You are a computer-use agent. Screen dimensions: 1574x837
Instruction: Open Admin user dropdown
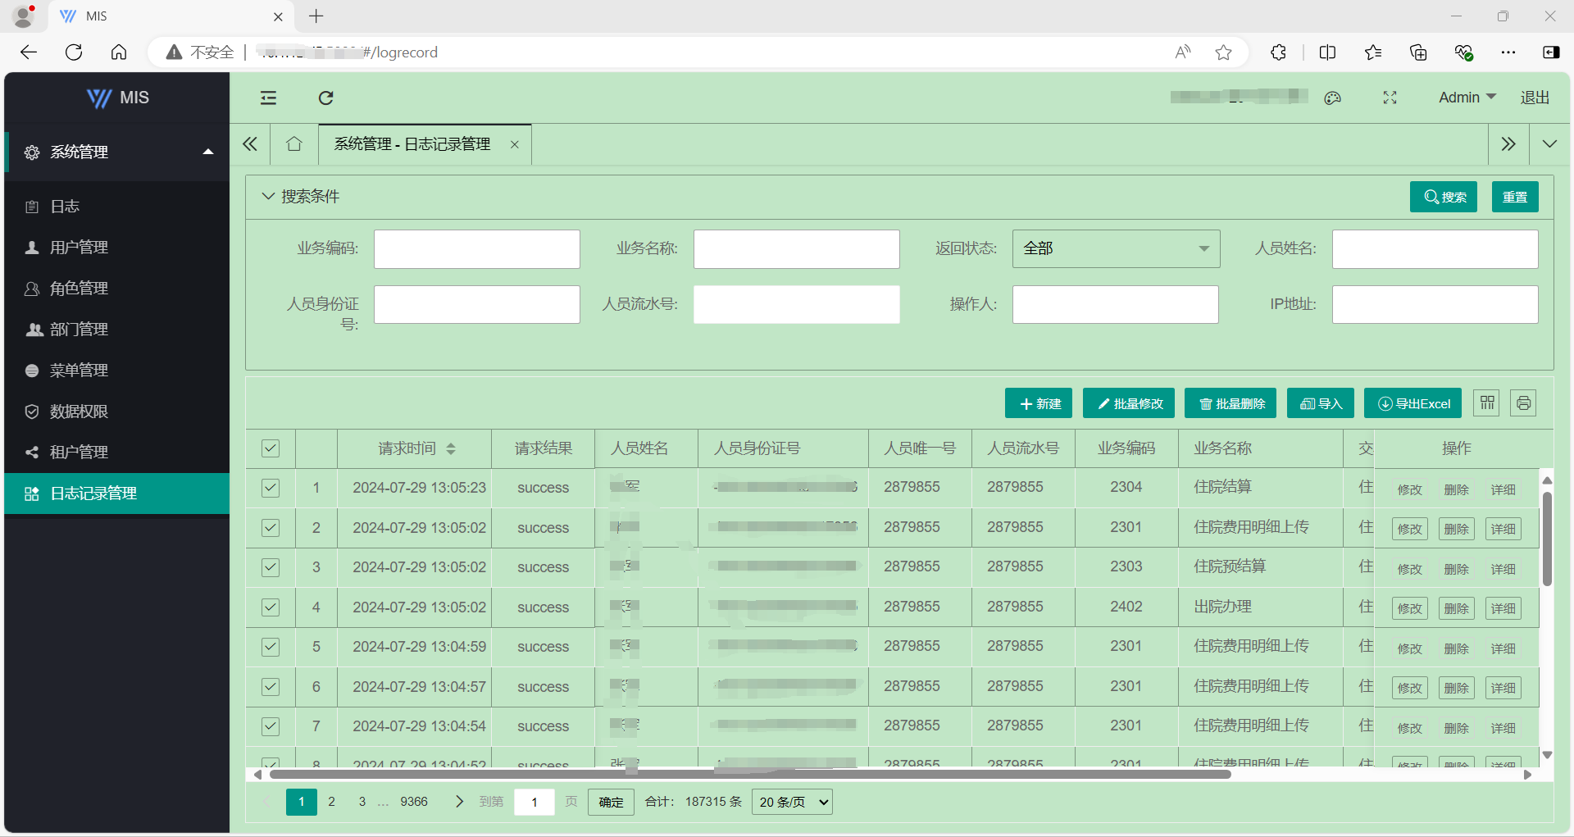[x=1467, y=98]
